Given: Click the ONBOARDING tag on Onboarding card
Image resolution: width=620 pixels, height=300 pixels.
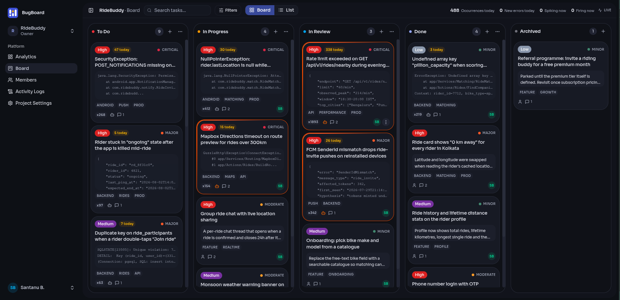Looking at the screenshot, I should 341,274.
